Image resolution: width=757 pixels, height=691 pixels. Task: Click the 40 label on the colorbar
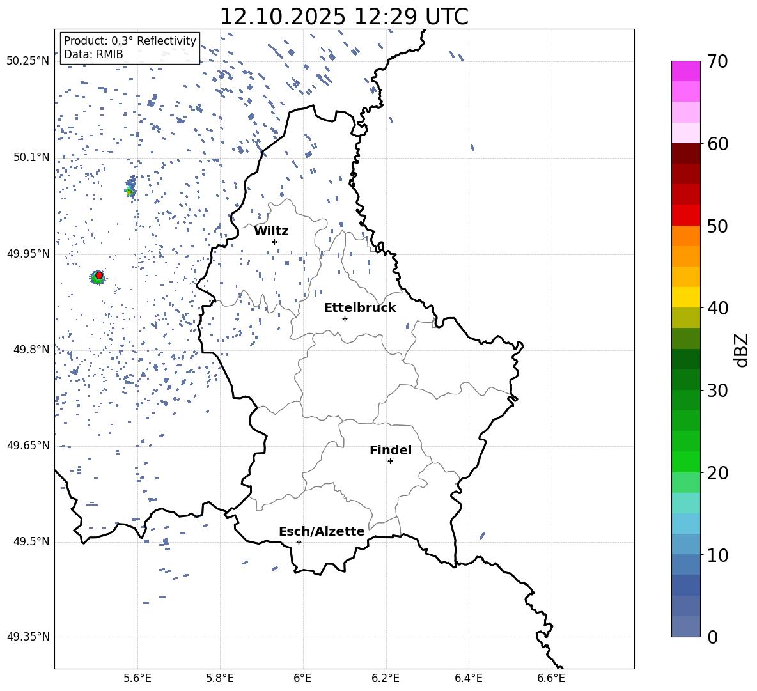point(717,308)
